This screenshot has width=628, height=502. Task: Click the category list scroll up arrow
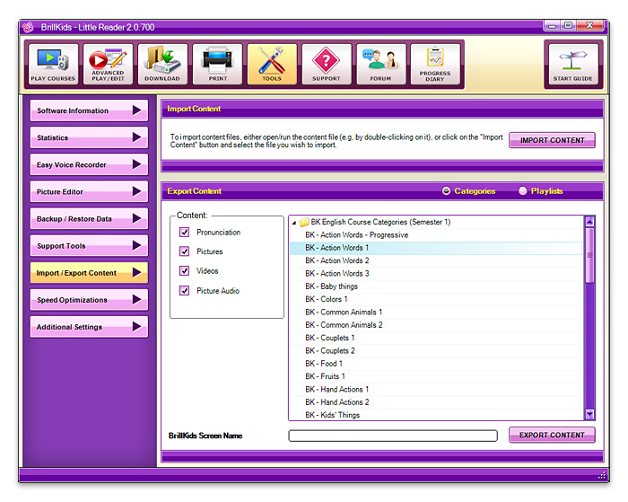(x=589, y=221)
